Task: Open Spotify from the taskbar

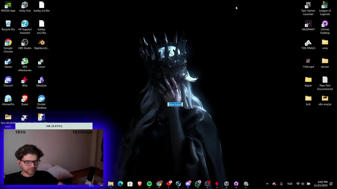Action: click(149, 184)
